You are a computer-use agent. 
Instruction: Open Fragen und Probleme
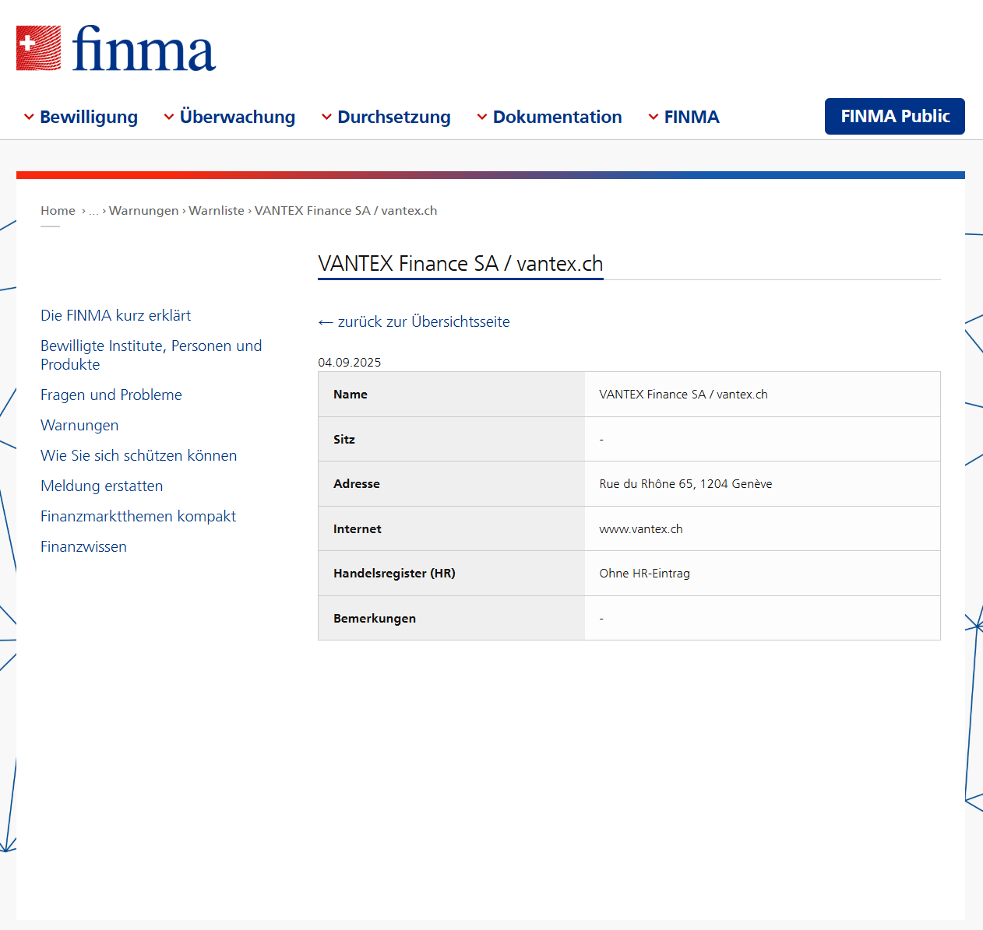(x=111, y=395)
